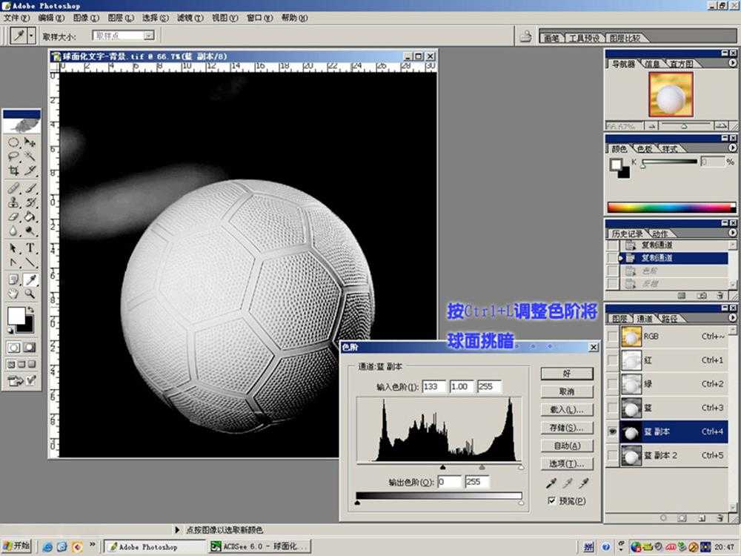Image resolution: width=741 pixels, height=556 pixels.
Task: Select the Clone Stamp tool
Action: coord(13,202)
